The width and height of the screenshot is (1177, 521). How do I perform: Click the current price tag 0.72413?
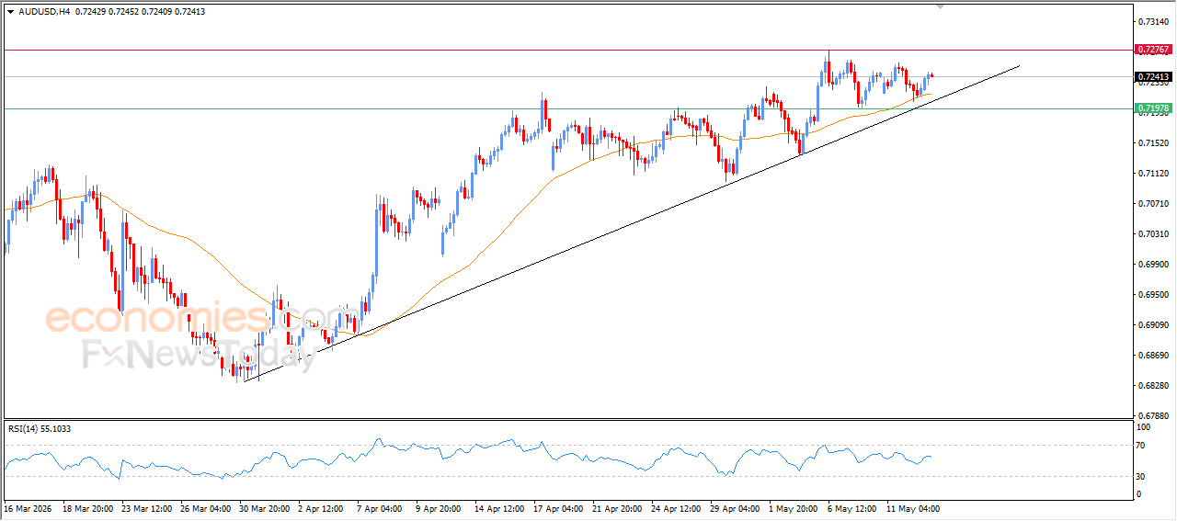point(1153,77)
